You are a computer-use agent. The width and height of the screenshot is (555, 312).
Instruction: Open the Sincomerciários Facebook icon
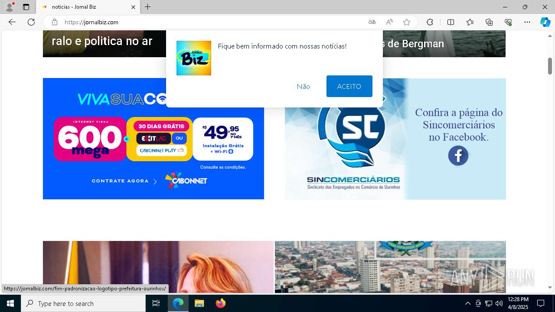[458, 156]
